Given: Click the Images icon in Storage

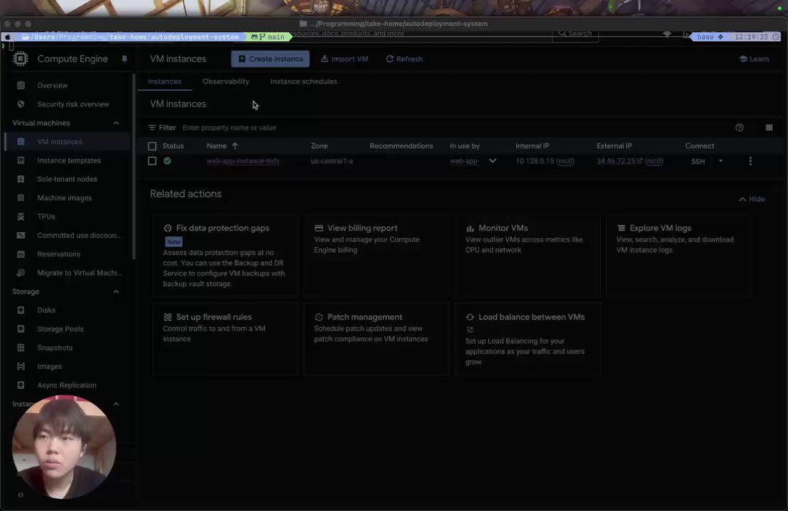Looking at the screenshot, I should 21,367.
